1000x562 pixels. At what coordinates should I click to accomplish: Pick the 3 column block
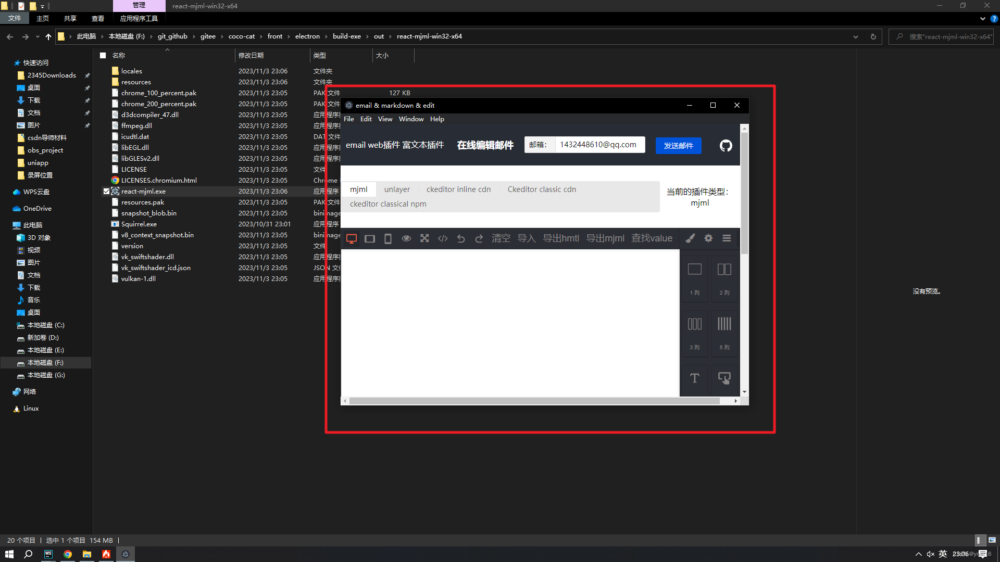[x=695, y=333]
